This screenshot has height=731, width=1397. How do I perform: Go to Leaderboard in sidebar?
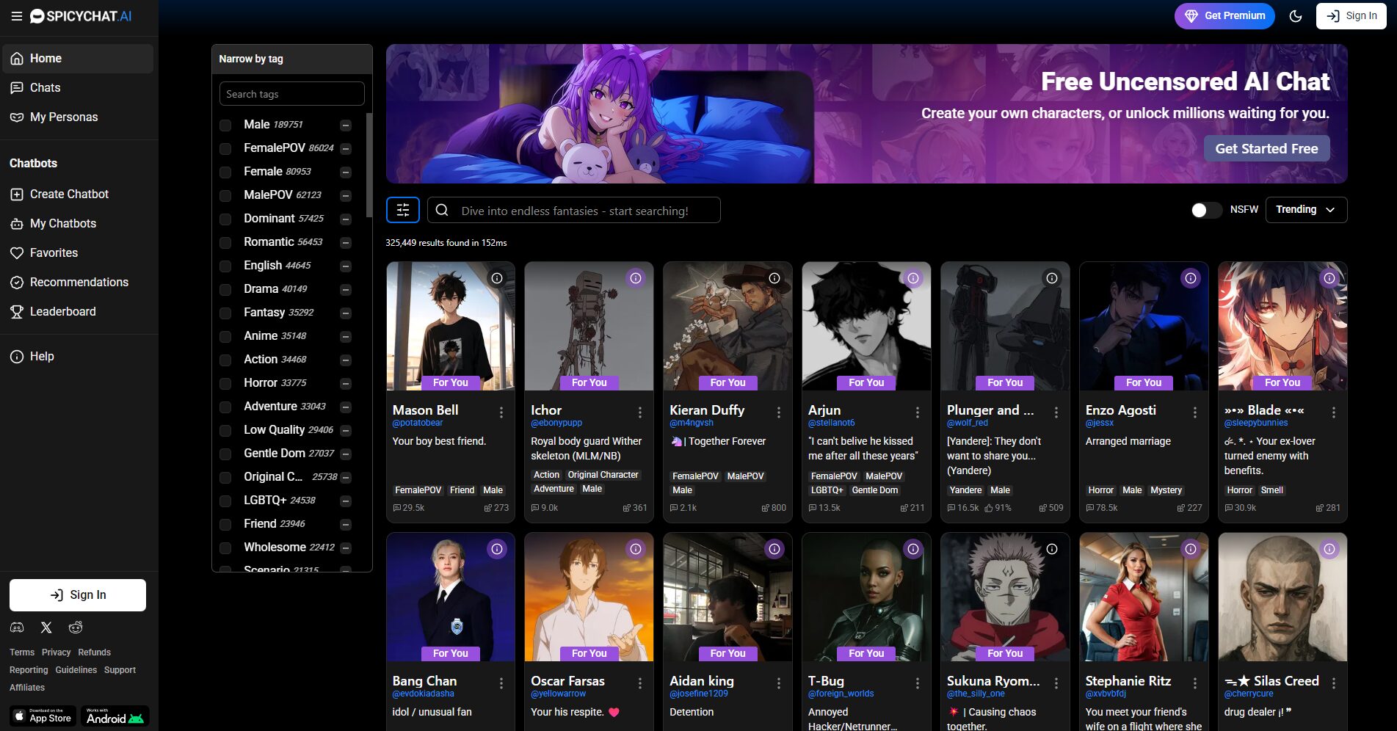[x=62, y=312]
